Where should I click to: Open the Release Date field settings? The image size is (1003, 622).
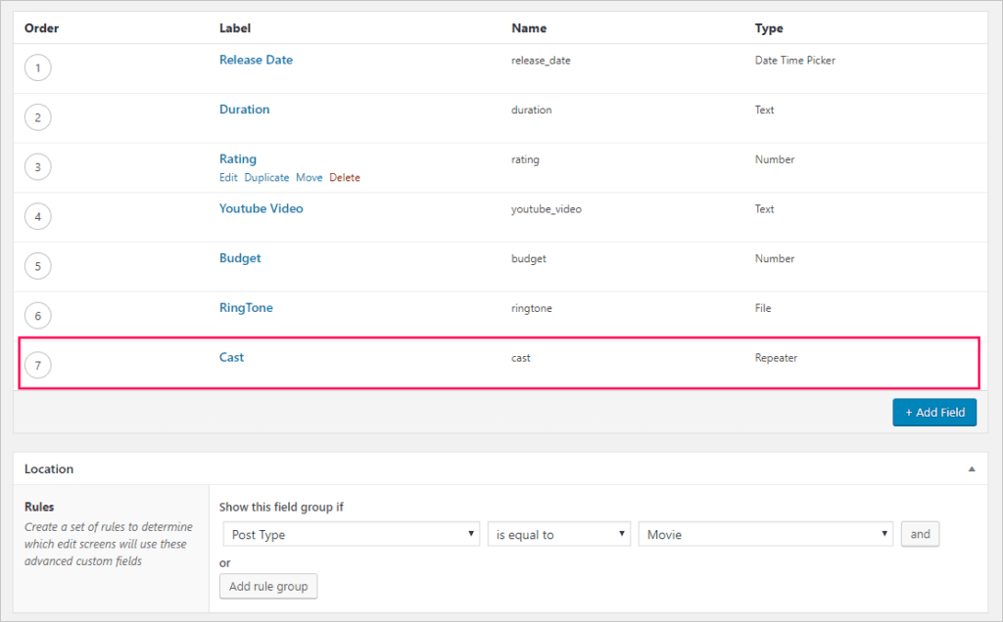(x=256, y=60)
